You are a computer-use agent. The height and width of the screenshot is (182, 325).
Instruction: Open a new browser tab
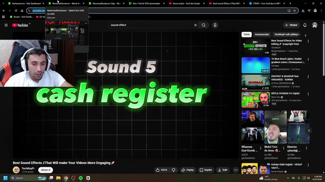tap(290, 4)
